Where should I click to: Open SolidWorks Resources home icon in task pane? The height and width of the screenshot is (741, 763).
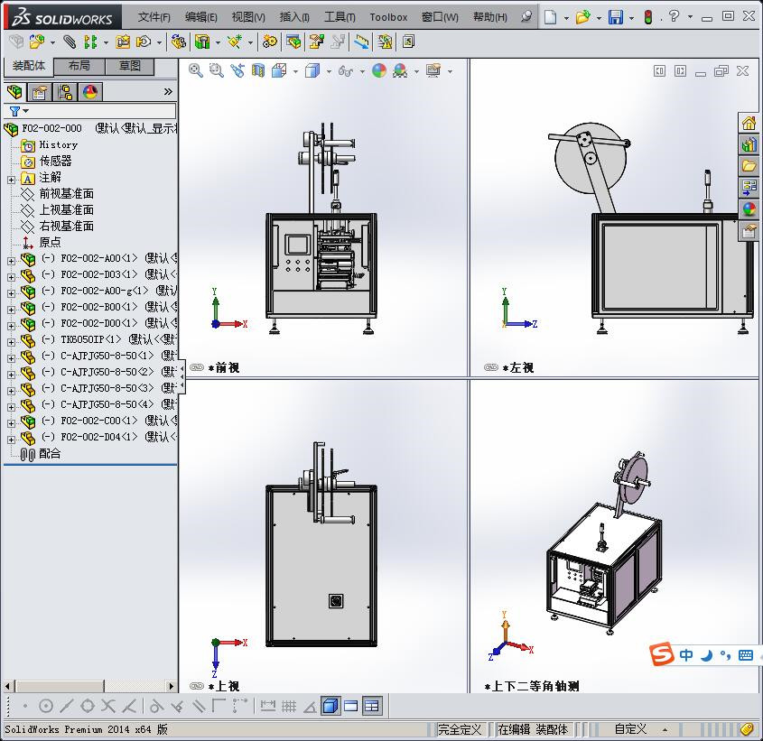tap(749, 123)
